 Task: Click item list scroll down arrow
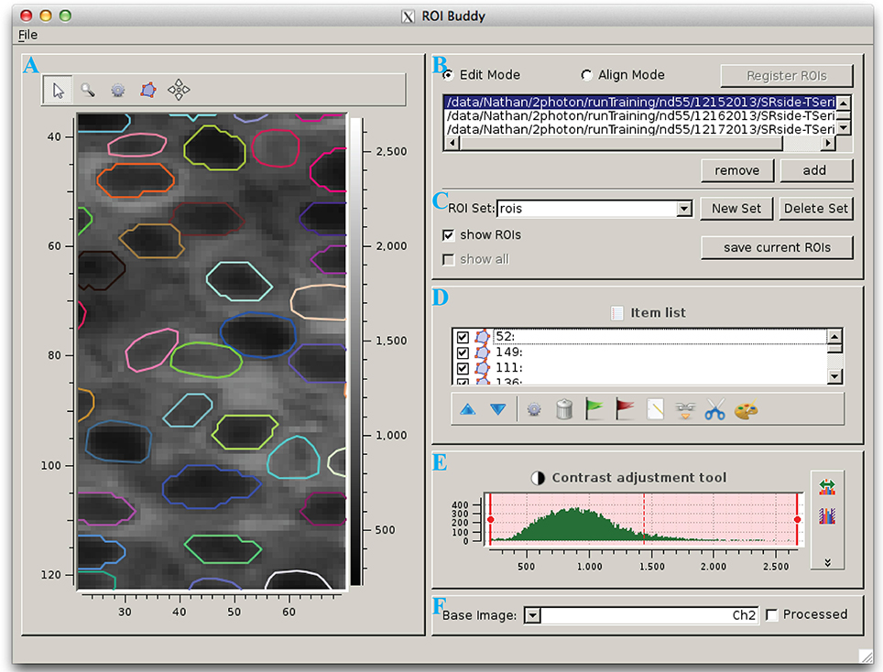coord(834,376)
